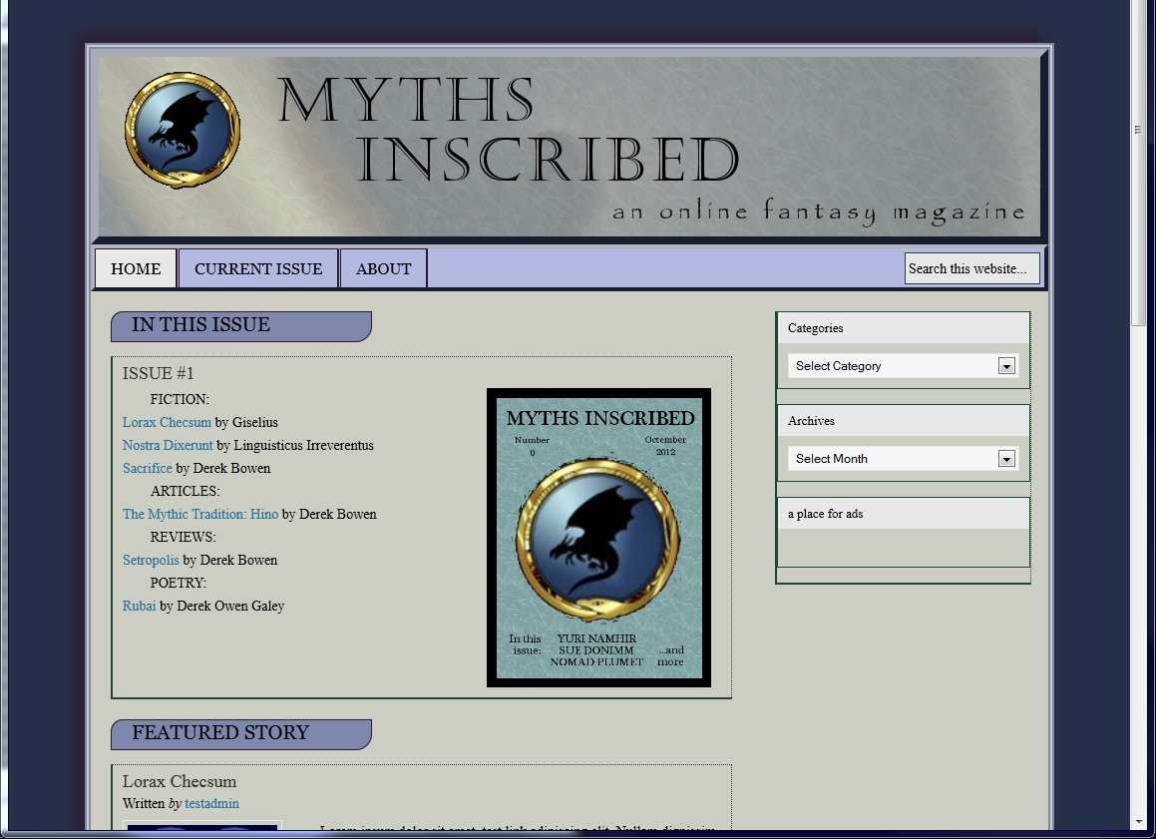Click inside the website search field
The width and height of the screenshot is (1156, 839).
point(972,267)
